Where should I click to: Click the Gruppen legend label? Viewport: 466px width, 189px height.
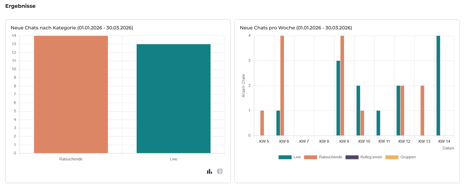point(408,157)
